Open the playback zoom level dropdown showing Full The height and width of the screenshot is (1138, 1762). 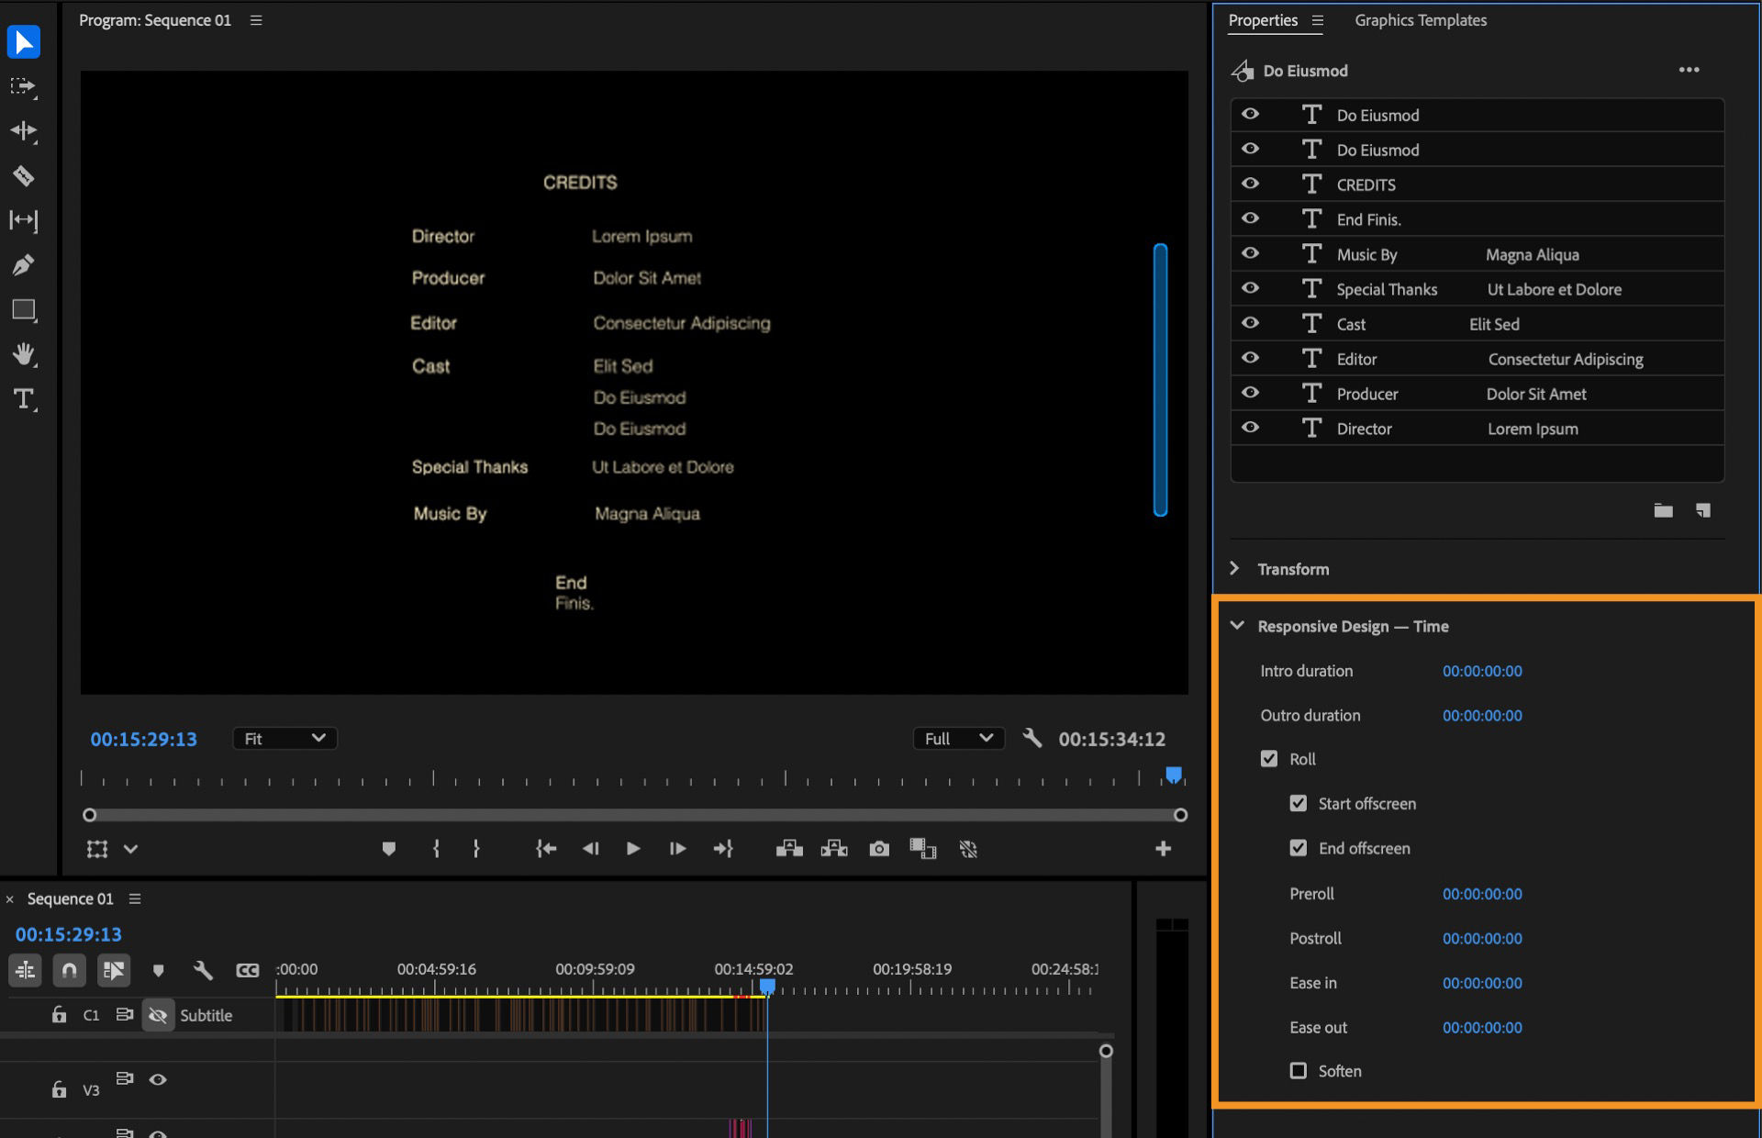[x=958, y=738]
